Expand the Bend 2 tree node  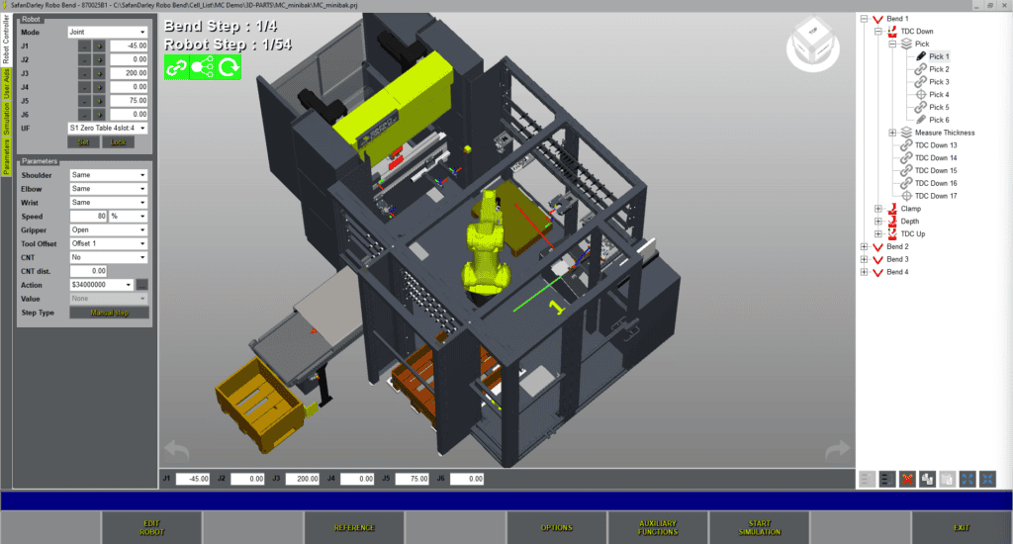[865, 247]
